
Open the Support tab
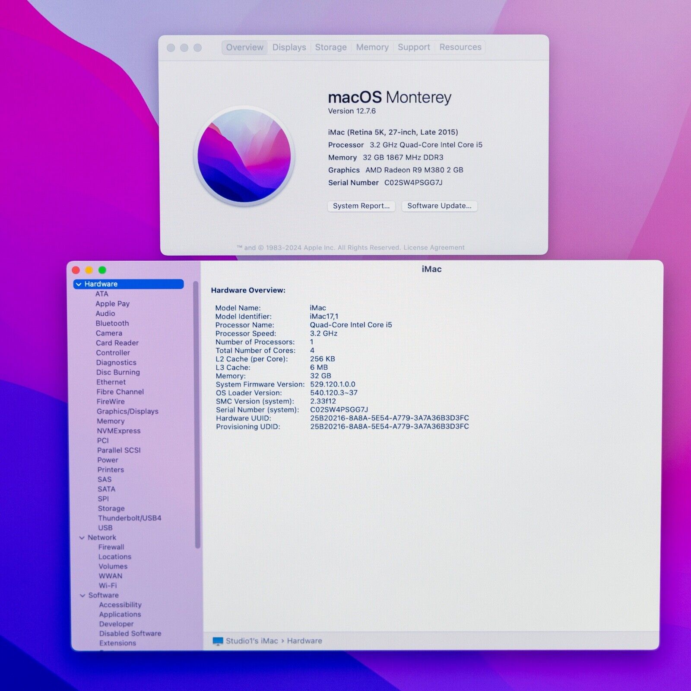pyautogui.click(x=414, y=47)
